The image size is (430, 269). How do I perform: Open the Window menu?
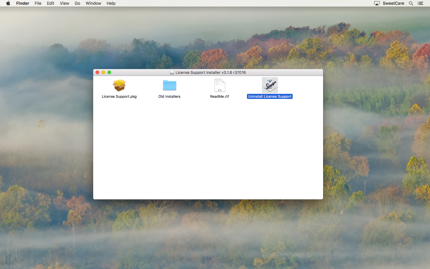coord(93,3)
